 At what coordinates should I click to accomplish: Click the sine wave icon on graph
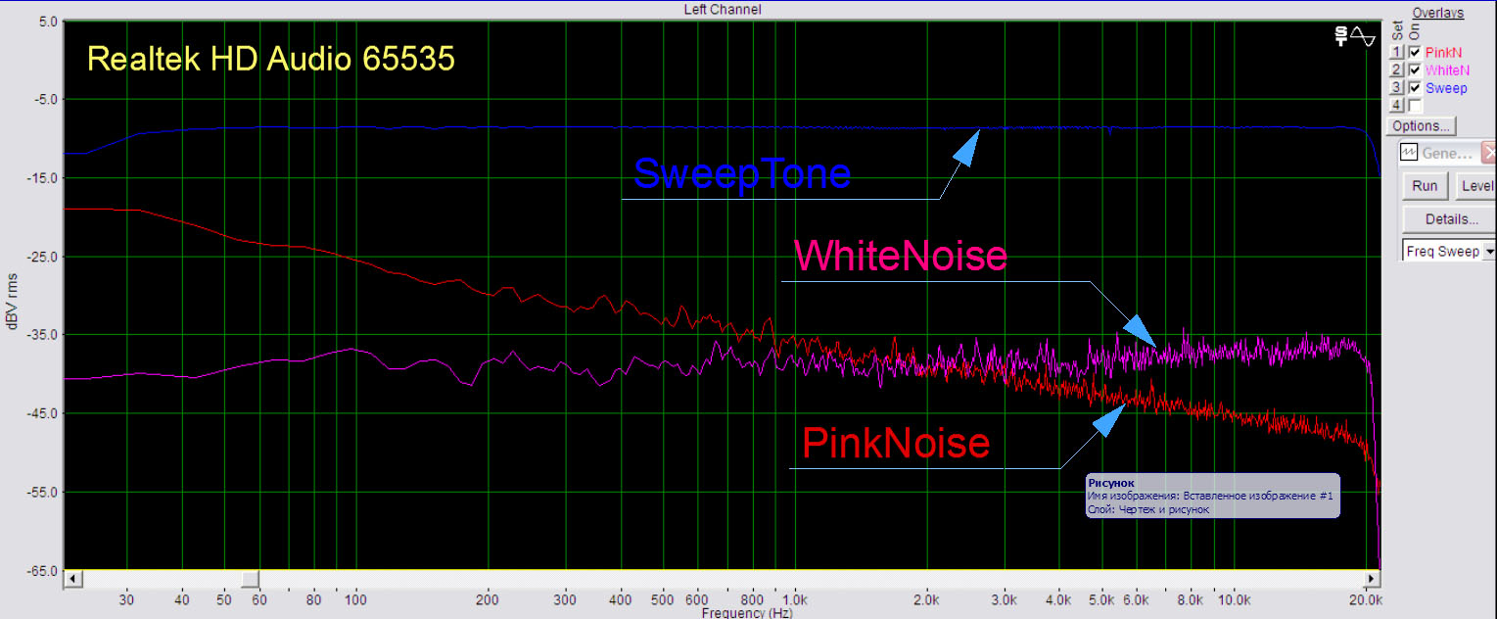tap(1363, 36)
